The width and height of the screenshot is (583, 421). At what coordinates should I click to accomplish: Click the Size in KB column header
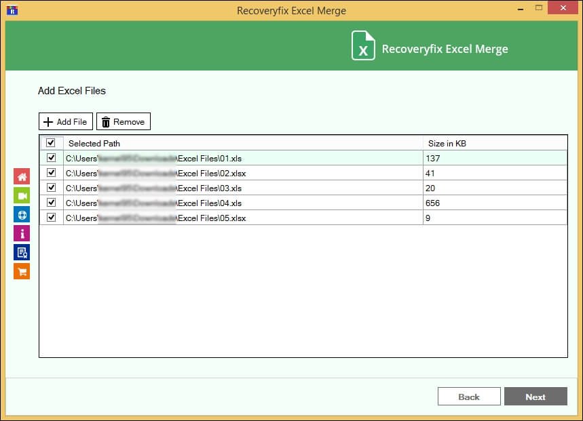click(x=495, y=143)
